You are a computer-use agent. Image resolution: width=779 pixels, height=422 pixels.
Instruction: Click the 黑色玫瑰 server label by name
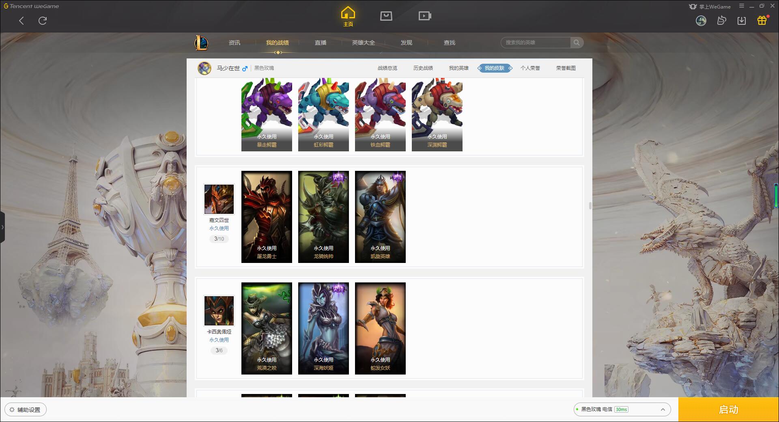264,68
